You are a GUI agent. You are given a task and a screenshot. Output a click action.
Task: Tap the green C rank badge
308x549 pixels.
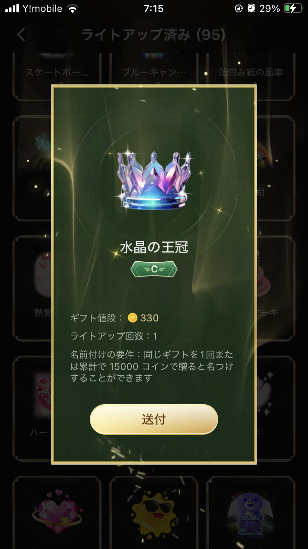pos(154,269)
